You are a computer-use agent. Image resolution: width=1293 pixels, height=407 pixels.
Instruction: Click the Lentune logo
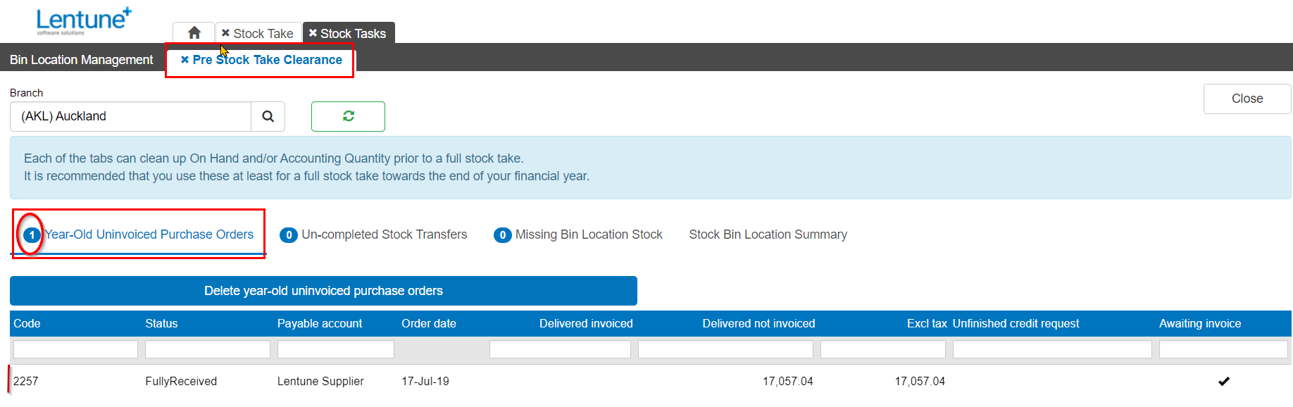point(83,20)
